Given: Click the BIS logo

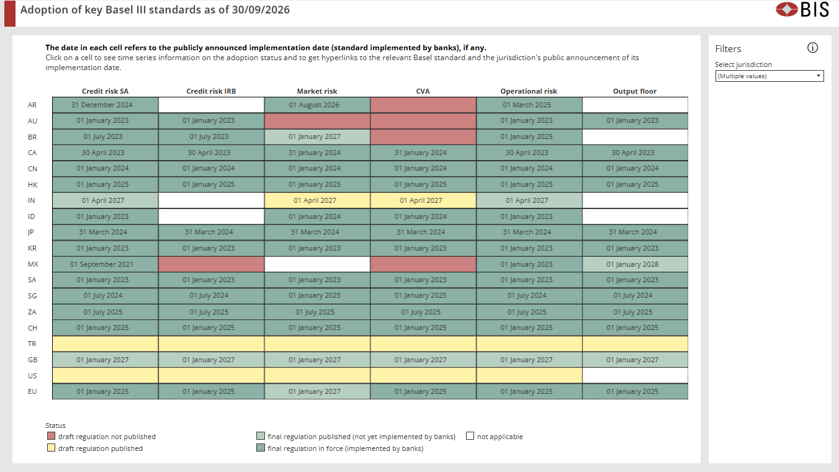Looking at the screenshot, I should click(802, 9).
